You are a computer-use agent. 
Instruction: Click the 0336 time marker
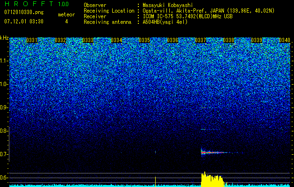(x=172, y=40)
